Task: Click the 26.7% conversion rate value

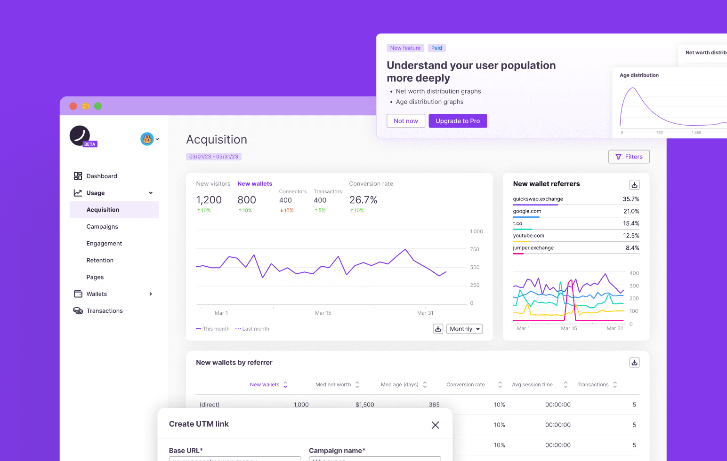Action: point(363,200)
